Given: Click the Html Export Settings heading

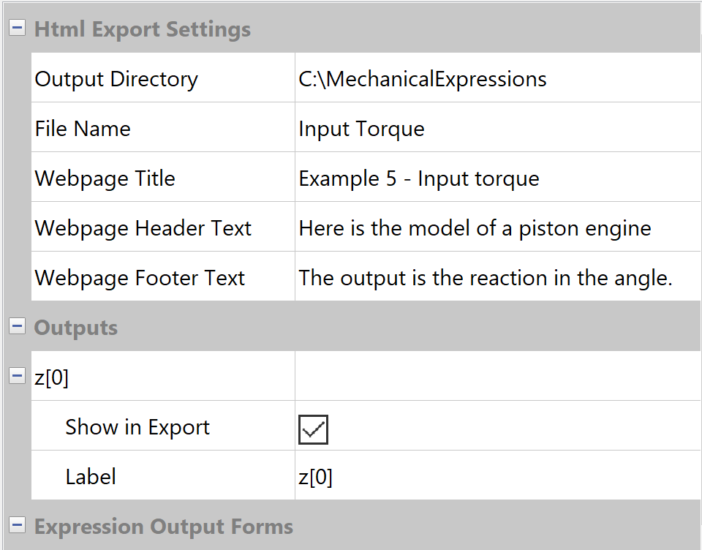Looking at the screenshot, I should 143,29.
